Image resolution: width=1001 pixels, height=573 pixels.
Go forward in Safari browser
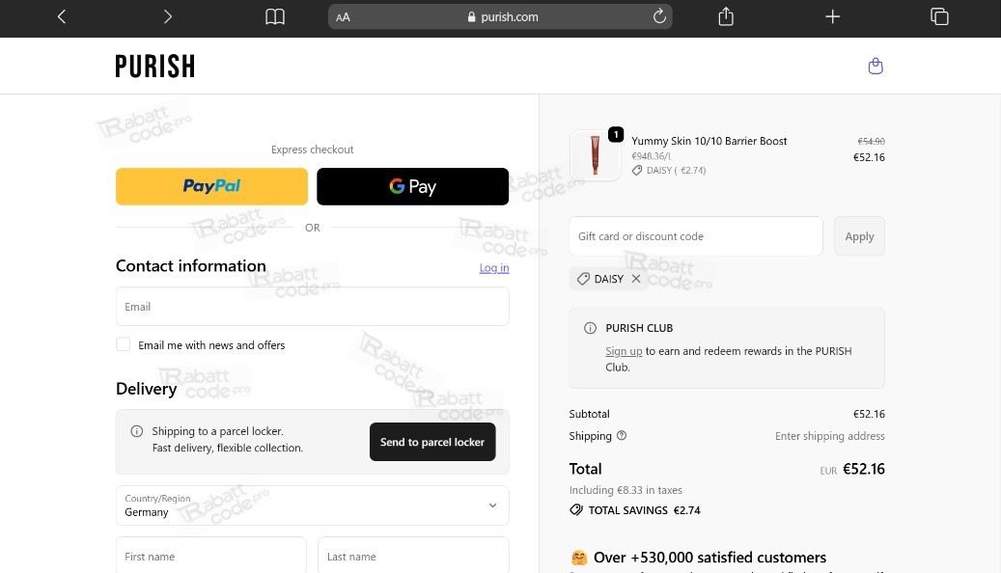(x=168, y=16)
